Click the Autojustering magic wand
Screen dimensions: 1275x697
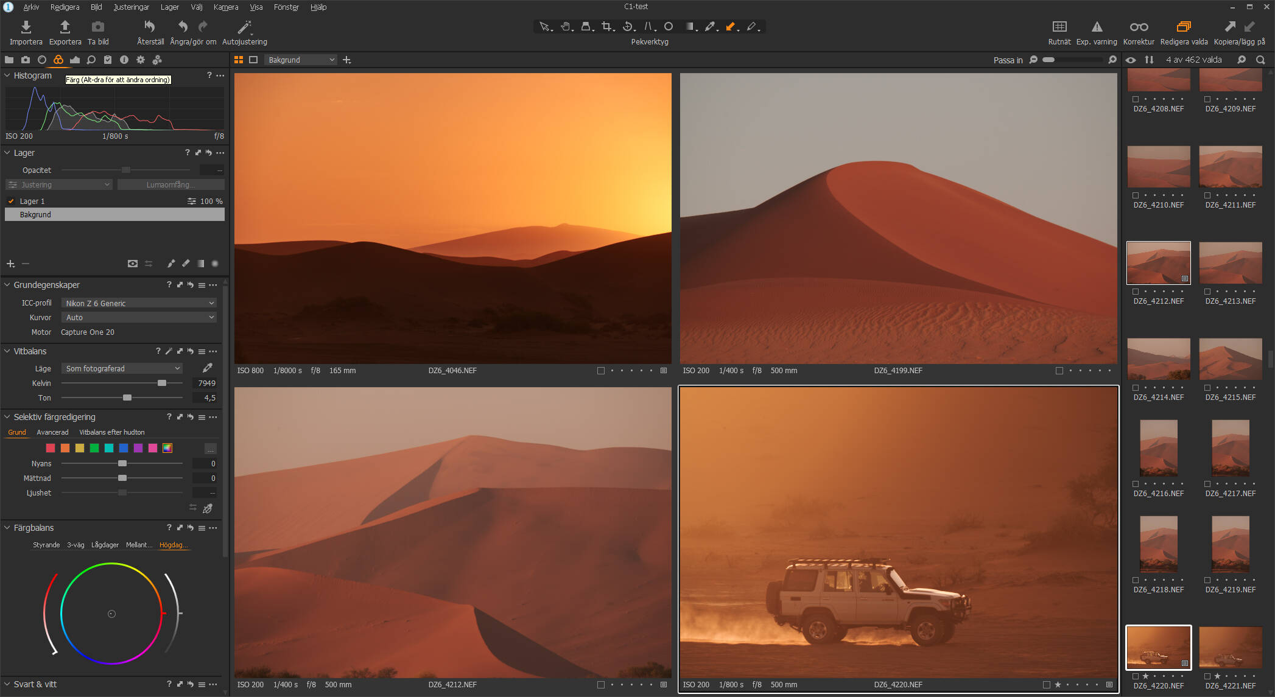tap(244, 27)
